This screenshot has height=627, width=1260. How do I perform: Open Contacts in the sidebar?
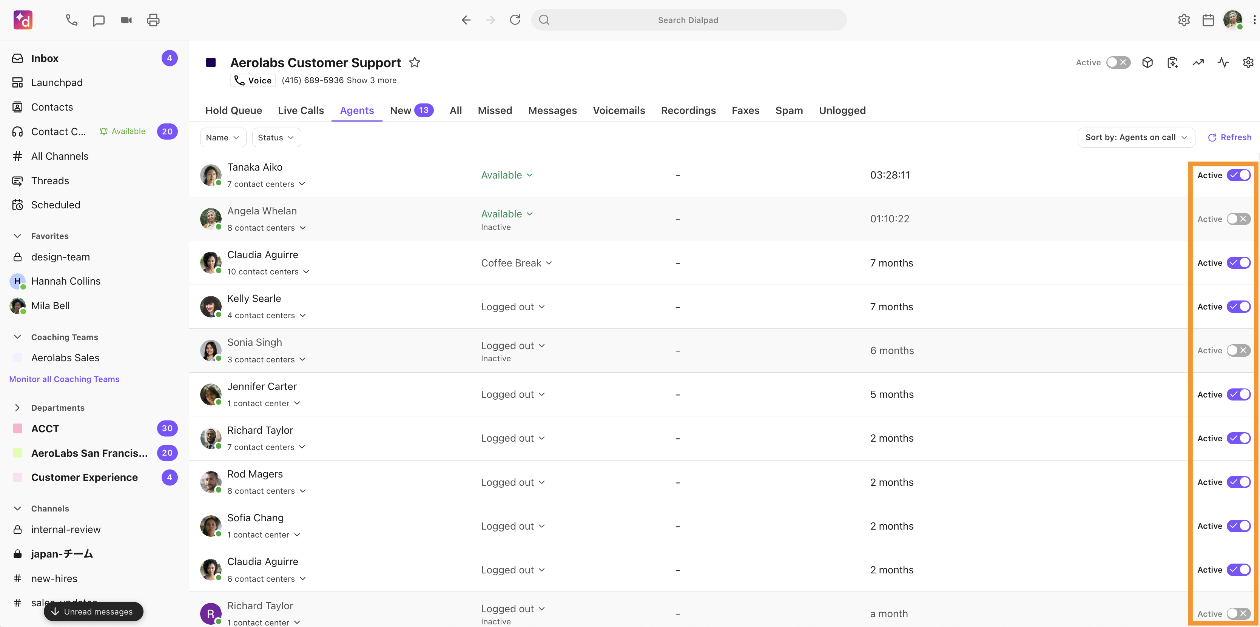pos(94,107)
